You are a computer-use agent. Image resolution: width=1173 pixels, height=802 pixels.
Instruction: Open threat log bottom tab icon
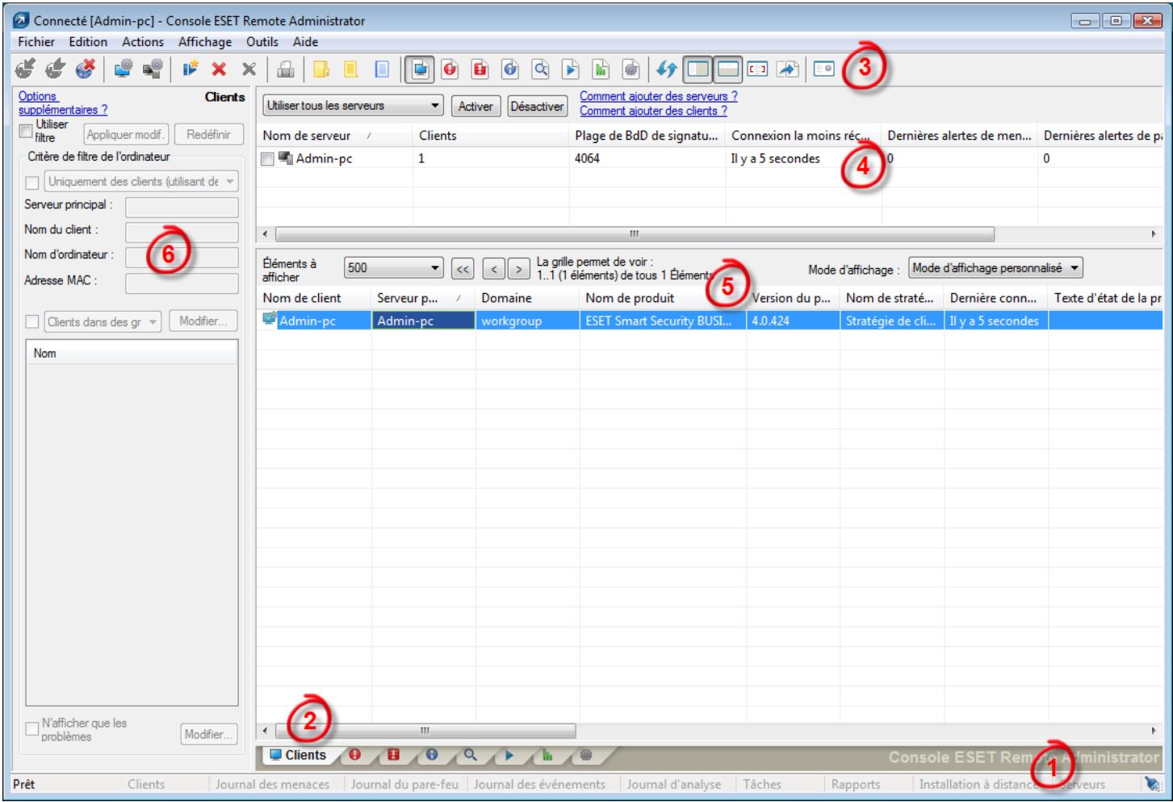point(354,755)
